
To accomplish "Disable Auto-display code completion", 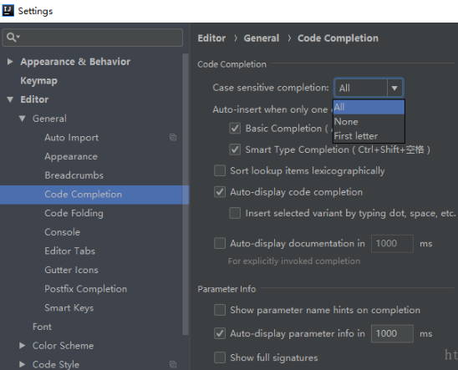I will tap(220, 192).
